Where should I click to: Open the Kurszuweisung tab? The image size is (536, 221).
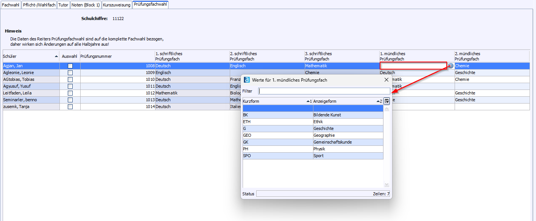117,5
